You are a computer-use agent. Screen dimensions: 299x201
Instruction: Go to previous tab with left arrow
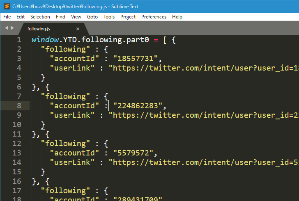tap(7, 28)
